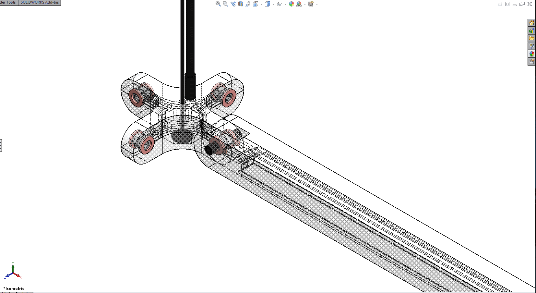536x293 pixels.
Task: Click Hide/Show Items glasses icon
Action: pos(280,4)
